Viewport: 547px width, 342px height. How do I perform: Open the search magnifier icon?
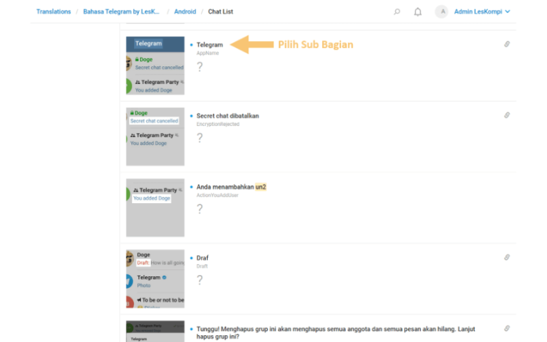point(397,12)
